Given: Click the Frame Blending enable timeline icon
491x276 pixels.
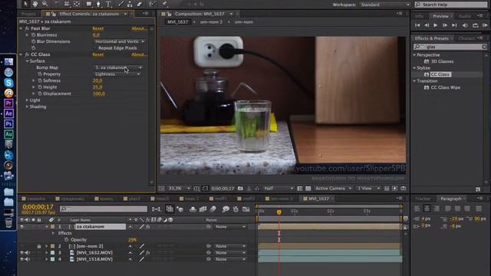Looking at the screenshot, I should [203, 209].
